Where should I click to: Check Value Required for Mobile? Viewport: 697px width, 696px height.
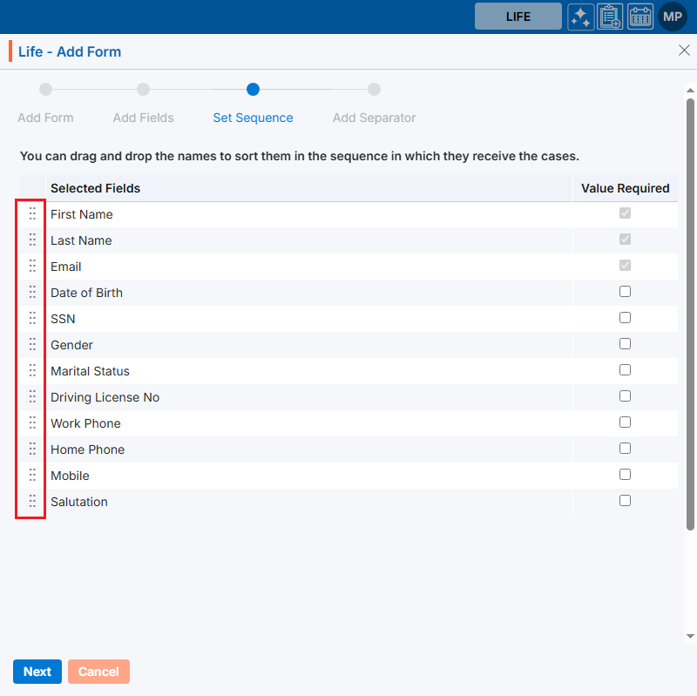coord(625,475)
